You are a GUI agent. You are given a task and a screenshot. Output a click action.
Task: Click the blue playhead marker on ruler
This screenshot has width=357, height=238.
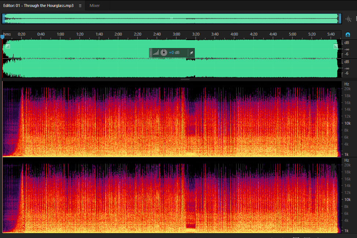point(2,37)
